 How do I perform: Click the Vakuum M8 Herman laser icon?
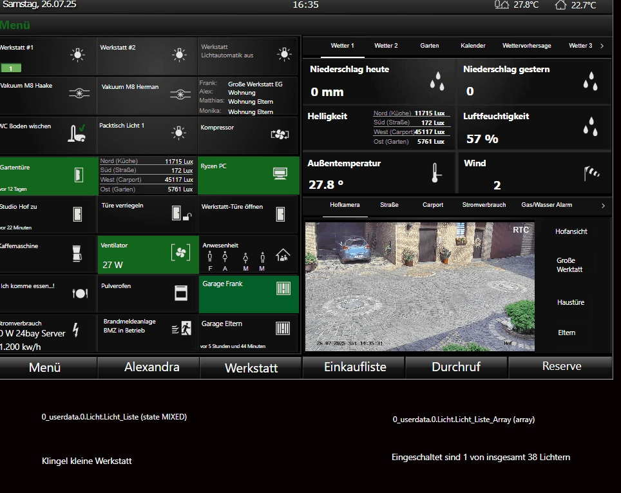180,94
